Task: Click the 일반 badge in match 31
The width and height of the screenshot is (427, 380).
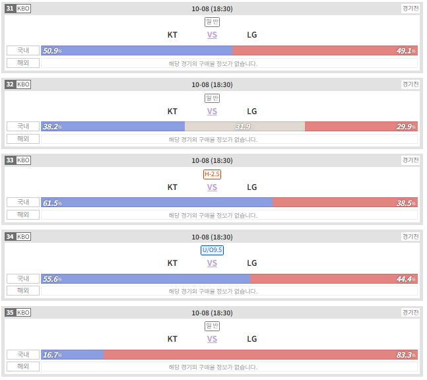Action: [x=212, y=22]
